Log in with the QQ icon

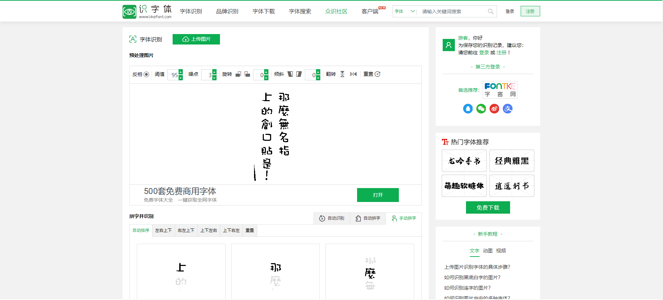coord(468,109)
